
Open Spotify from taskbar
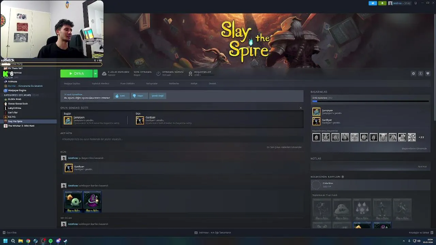pos(50,241)
